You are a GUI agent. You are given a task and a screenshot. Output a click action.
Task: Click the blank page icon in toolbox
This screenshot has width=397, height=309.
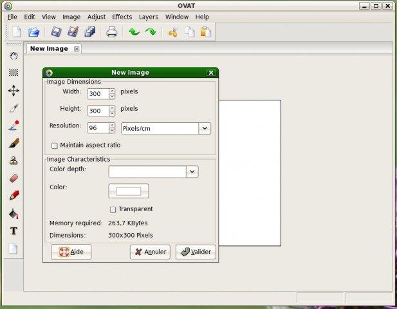tap(13, 248)
